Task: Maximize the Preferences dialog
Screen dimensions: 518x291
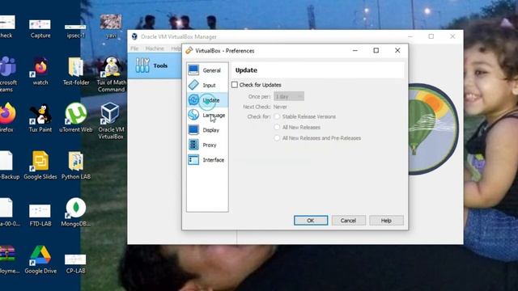Action: tap(376, 50)
